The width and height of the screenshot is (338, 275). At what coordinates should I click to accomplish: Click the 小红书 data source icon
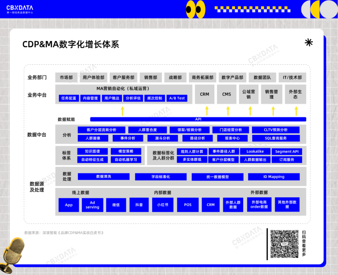[x=162, y=205]
